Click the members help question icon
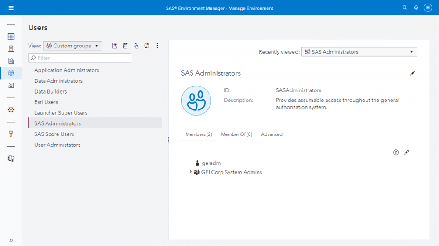Image resolution: width=439 pixels, height=246 pixels. [x=396, y=152]
